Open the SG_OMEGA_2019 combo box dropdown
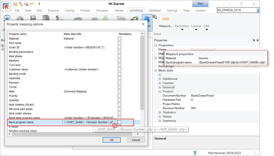 pos(258,10)
